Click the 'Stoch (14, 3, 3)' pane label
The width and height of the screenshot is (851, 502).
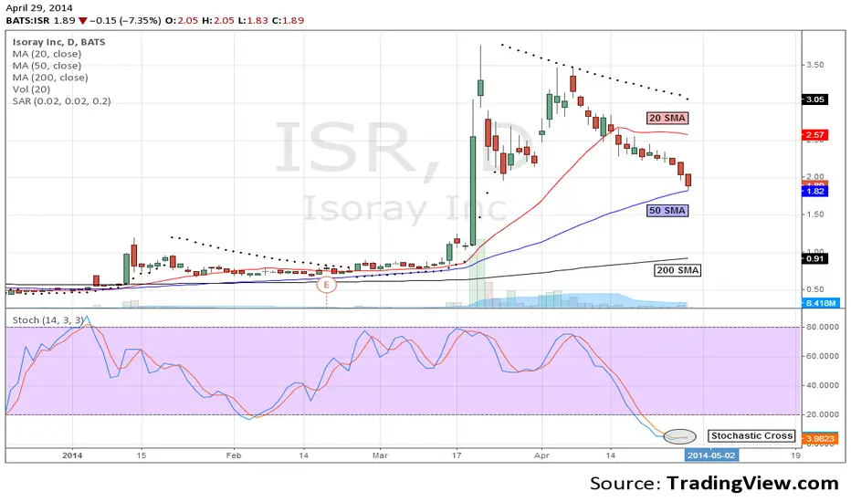coord(48,320)
